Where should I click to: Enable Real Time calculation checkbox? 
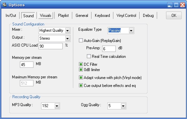(89, 56)
